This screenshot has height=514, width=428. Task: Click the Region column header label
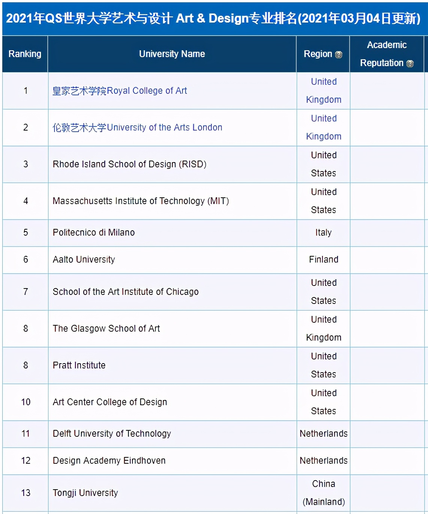coord(318,54)
